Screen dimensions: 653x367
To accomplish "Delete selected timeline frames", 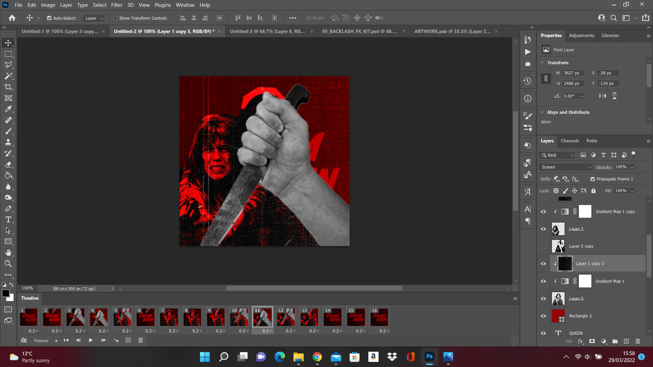I will pyautogui.click(x=141, y=340).
